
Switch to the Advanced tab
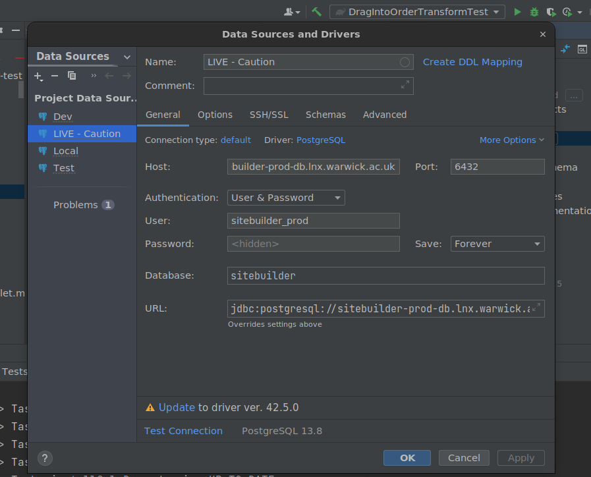coord(385,115)
